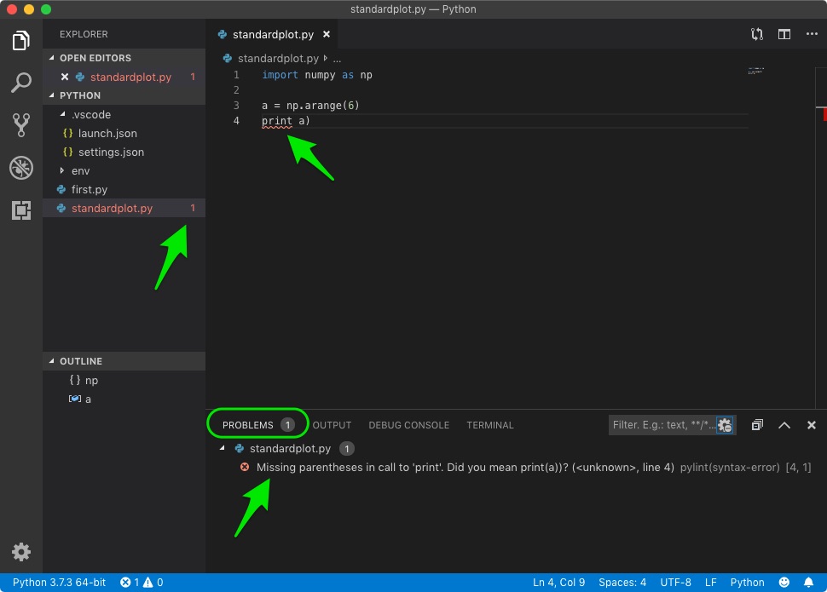The height and width of the screenshot is (592, 827).
Task: Toggle the Files Exclude filter in Problems
Action: [725, 424]
